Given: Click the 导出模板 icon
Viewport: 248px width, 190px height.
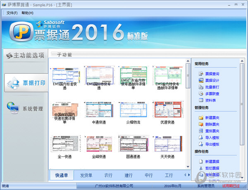Looking at the screenshot, I should pos(201,144).
